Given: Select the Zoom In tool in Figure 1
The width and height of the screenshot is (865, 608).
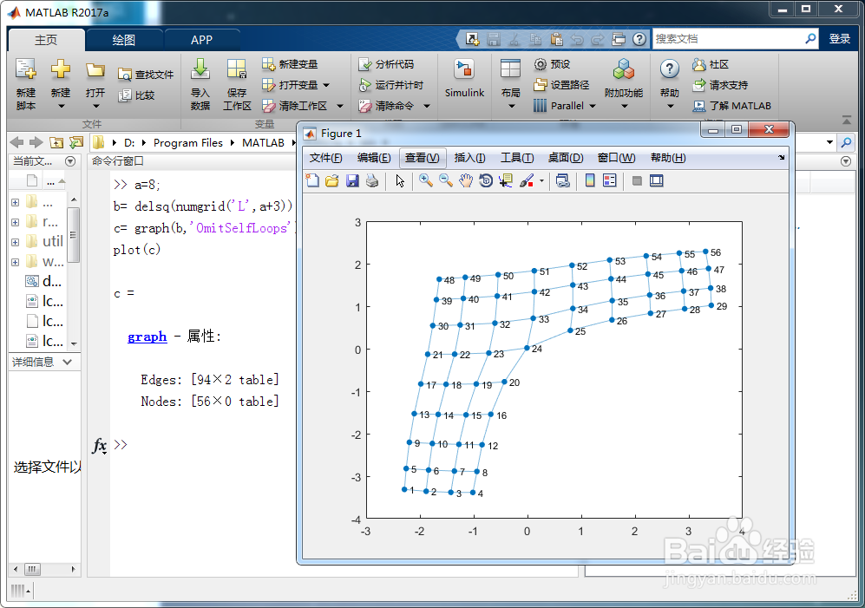Looking at the screenshot, I should pyautogui.click(x=425, y=180).
